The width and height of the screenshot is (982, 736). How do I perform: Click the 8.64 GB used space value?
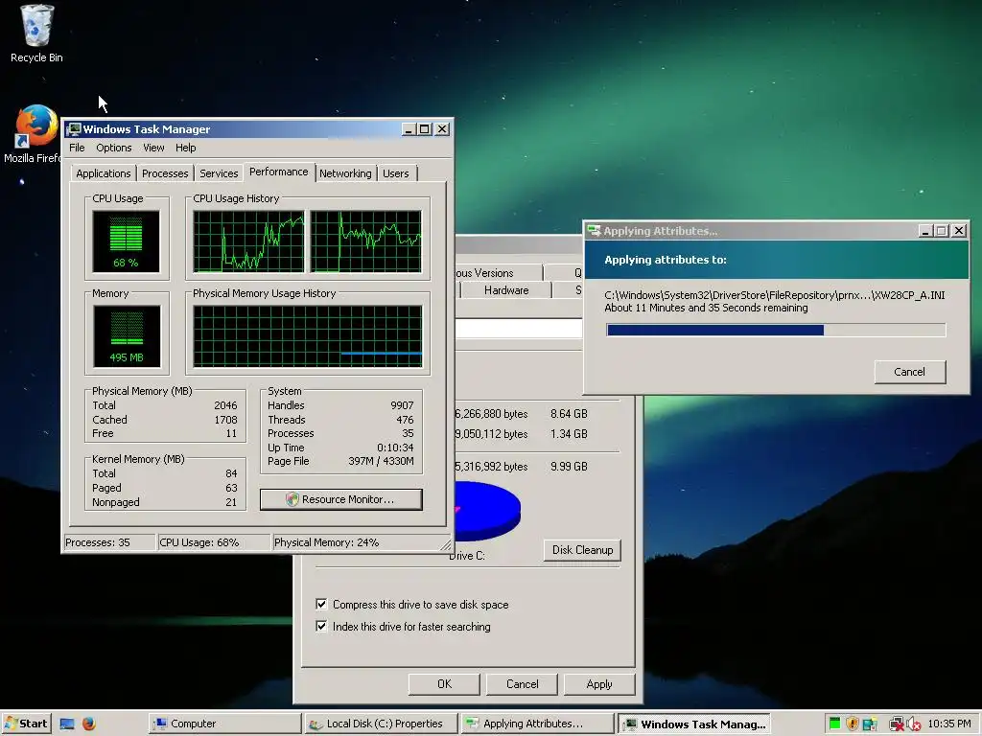(x=569, y=414)
